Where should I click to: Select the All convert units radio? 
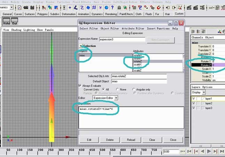click(x=103, y=89)
